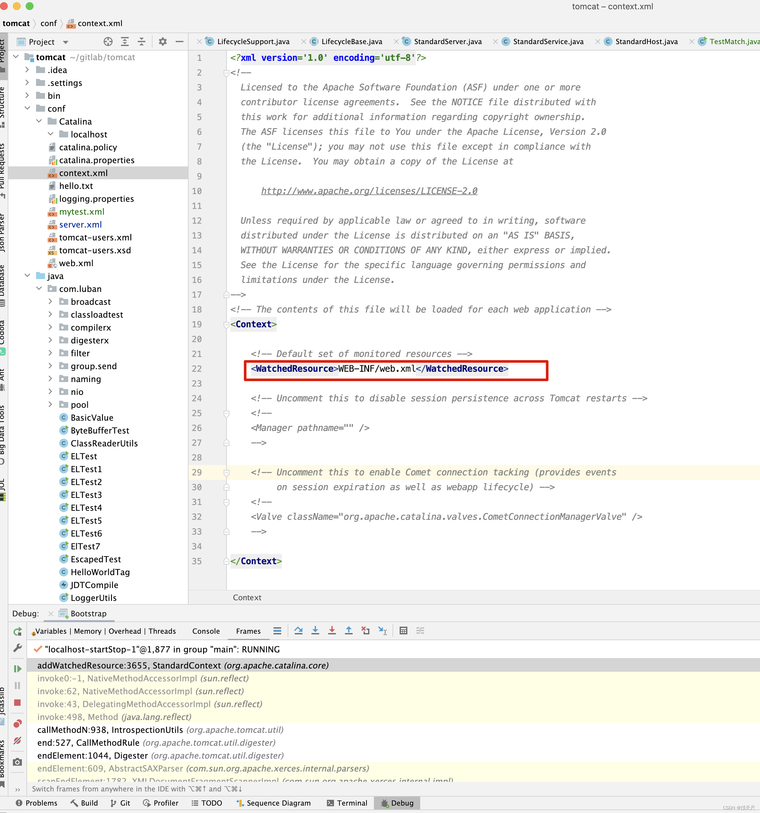
Task: Expand the .settings folder
Action: (27, 83)
